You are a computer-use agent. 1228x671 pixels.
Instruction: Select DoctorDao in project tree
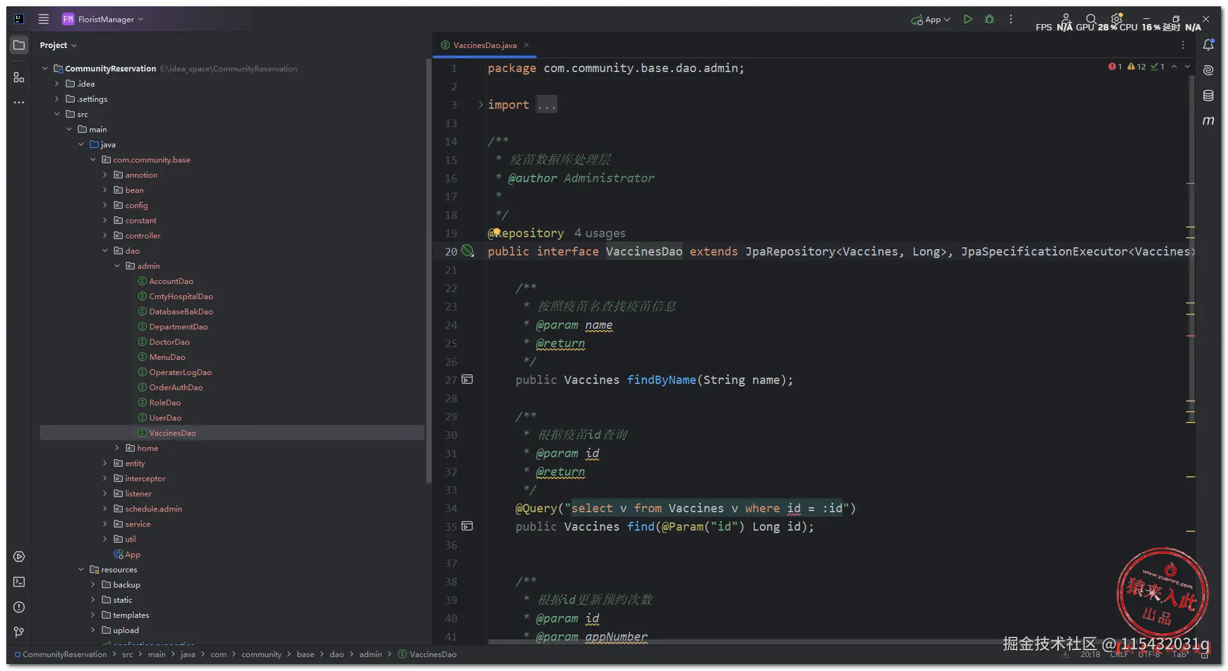(x=169, y=342)
